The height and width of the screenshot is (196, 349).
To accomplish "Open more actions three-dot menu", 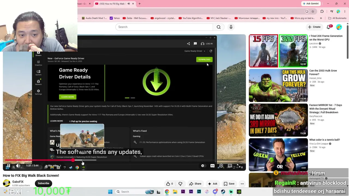I will (x=242, y=184).
